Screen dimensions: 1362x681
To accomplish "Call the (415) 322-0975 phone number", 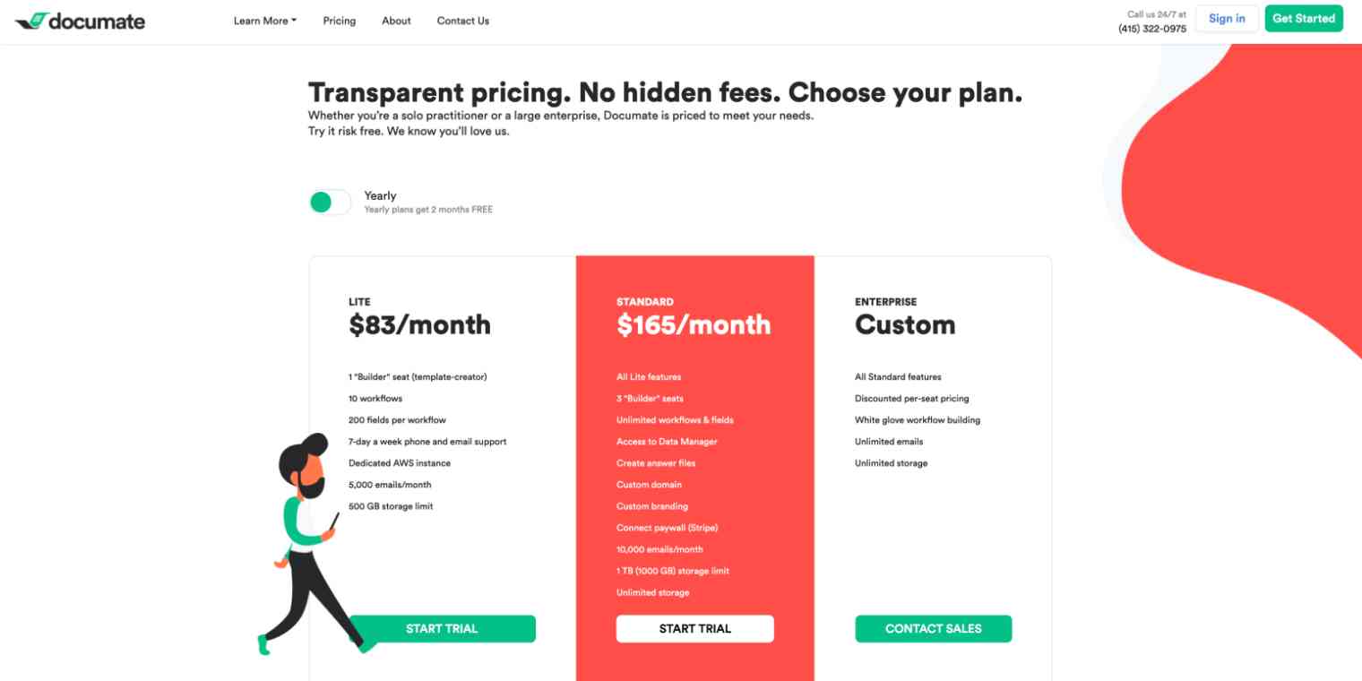I will (1151, 29).
